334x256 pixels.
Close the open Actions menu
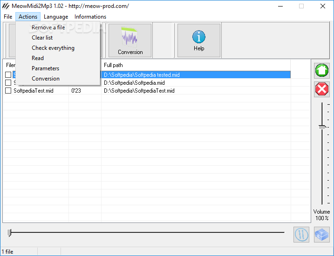(28, 17)
